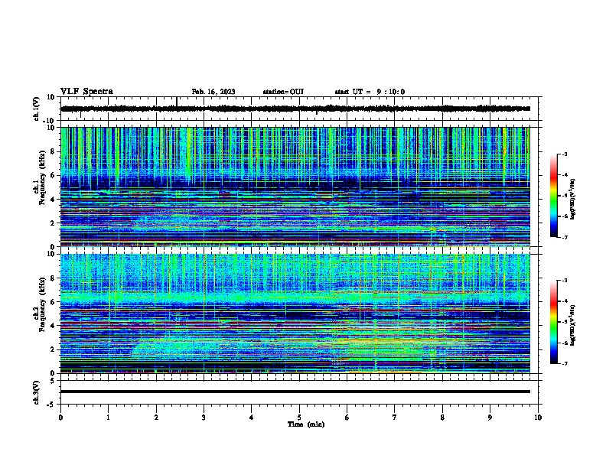Click time axis tick label "0"

pyautogui.click(x=60, y=418)
